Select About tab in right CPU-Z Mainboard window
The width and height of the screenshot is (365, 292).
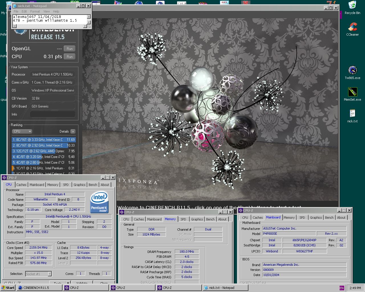point(341,218)
